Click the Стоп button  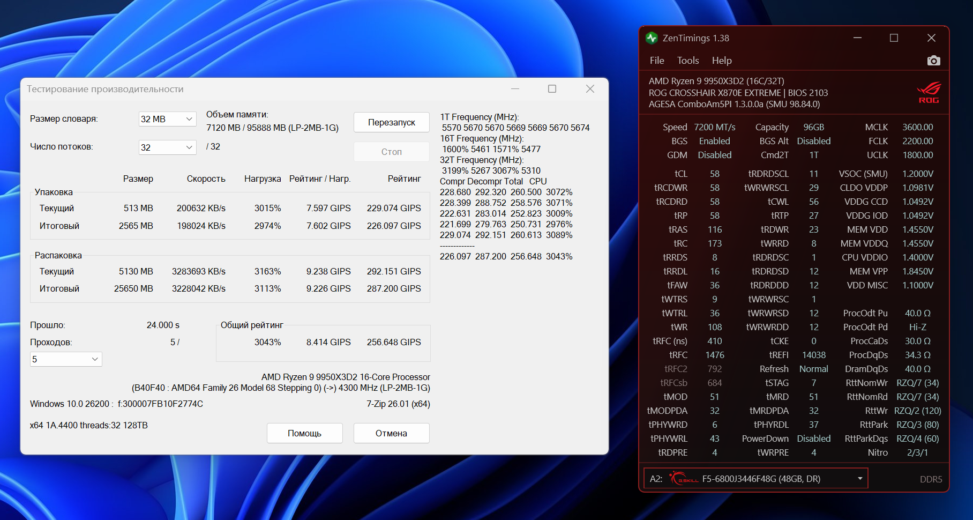(392, 152)
